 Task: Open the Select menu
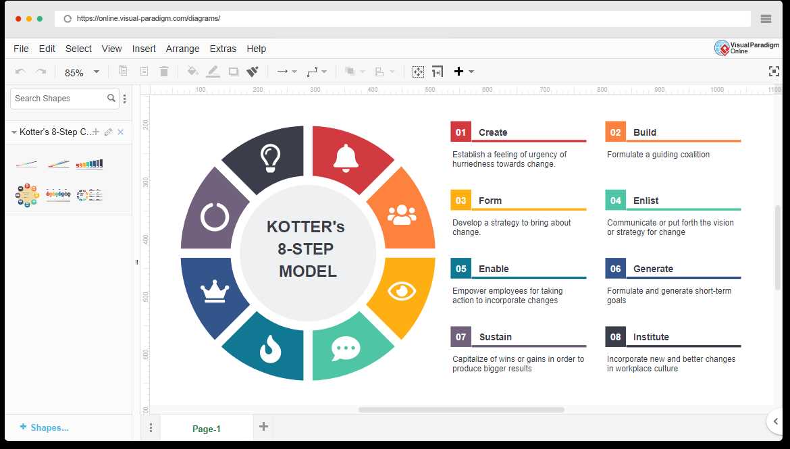click(78, 49)
